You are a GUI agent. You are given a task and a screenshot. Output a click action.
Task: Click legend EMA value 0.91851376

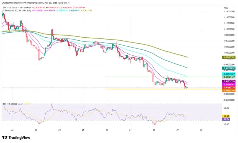[x=50, y=11]
